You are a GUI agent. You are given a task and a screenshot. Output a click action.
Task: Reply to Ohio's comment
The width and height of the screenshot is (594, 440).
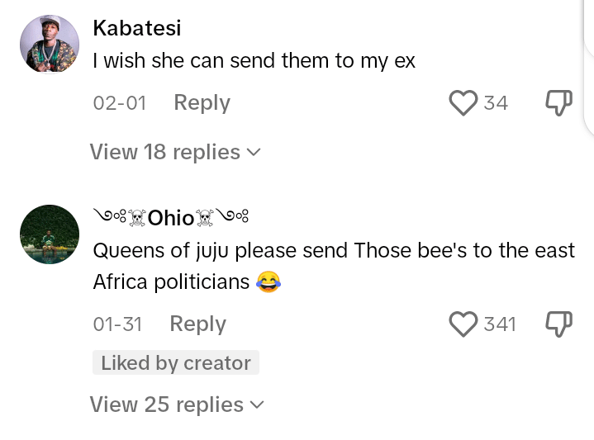pyautogui.click(x=197, y=324)
